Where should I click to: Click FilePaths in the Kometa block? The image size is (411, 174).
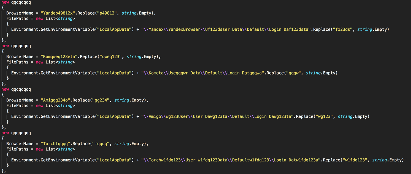pos(17,62)
